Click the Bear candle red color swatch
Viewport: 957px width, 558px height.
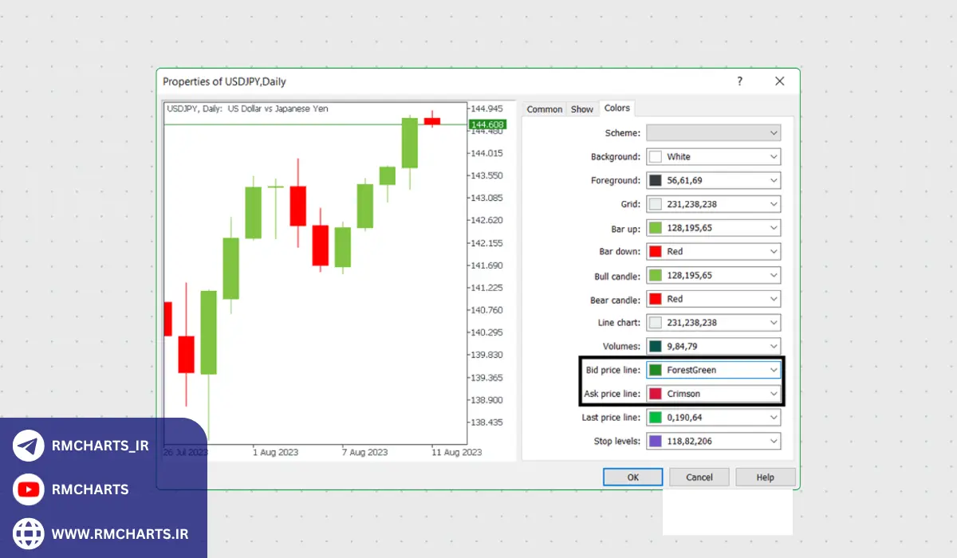pos(656,299)
